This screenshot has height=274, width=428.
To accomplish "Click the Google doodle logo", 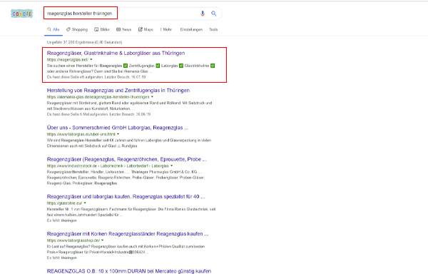I will [x=22, y=14].
